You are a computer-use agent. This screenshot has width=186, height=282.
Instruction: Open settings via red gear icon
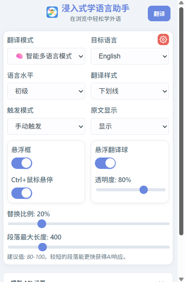point(163,39)
